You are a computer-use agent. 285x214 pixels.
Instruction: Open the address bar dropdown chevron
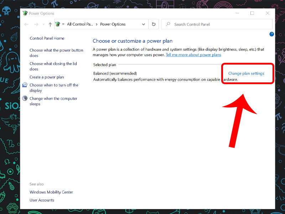144,24
